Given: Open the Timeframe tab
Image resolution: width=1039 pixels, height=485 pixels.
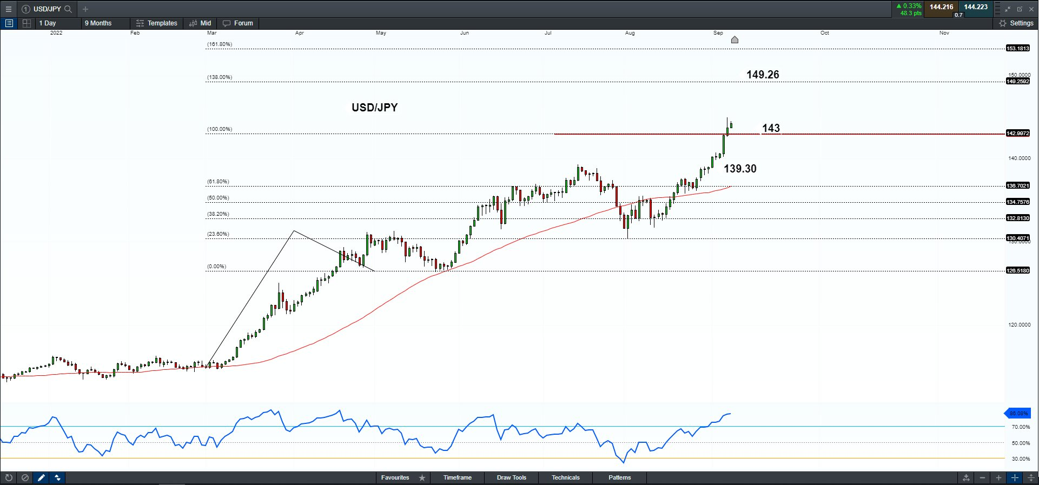Looking at the screenshot, I should 458,478.
